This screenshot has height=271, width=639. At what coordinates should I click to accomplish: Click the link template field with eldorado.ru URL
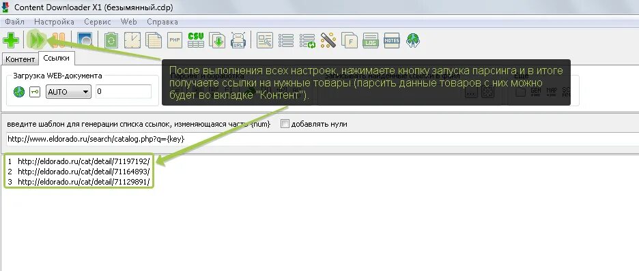tap(322, 139)
